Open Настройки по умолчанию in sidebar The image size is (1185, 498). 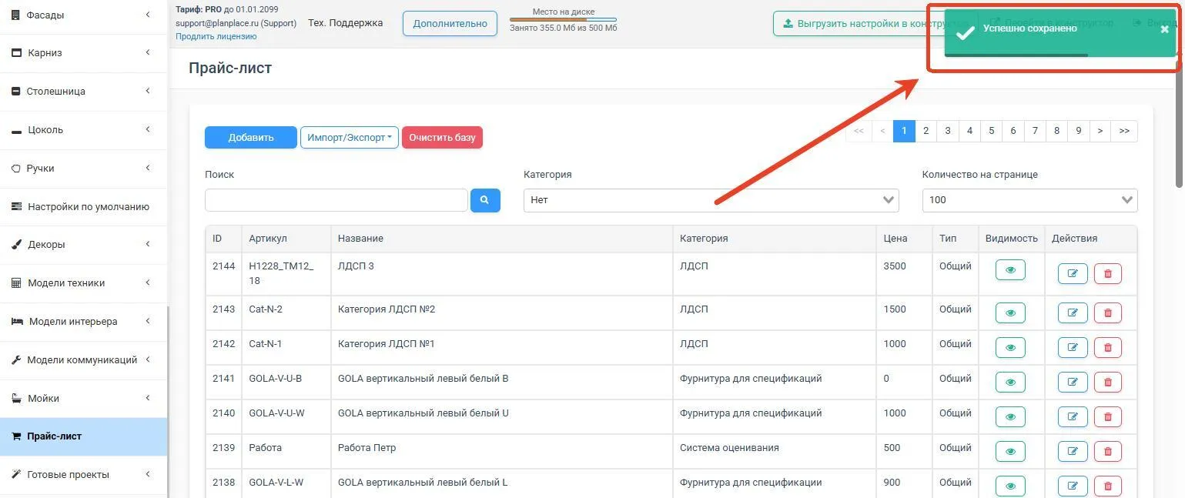[x=83, y=206]
